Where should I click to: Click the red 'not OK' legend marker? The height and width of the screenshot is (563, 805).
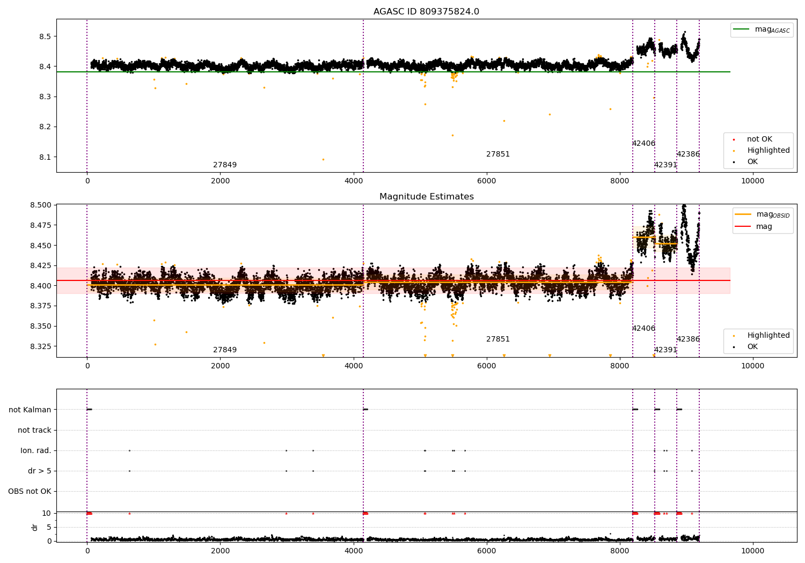click(734, 139)
